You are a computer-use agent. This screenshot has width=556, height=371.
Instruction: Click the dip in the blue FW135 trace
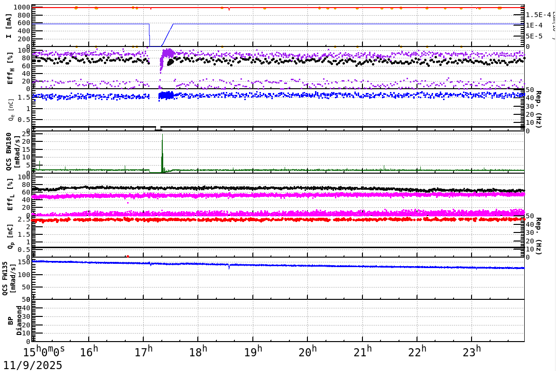point(229,266)
